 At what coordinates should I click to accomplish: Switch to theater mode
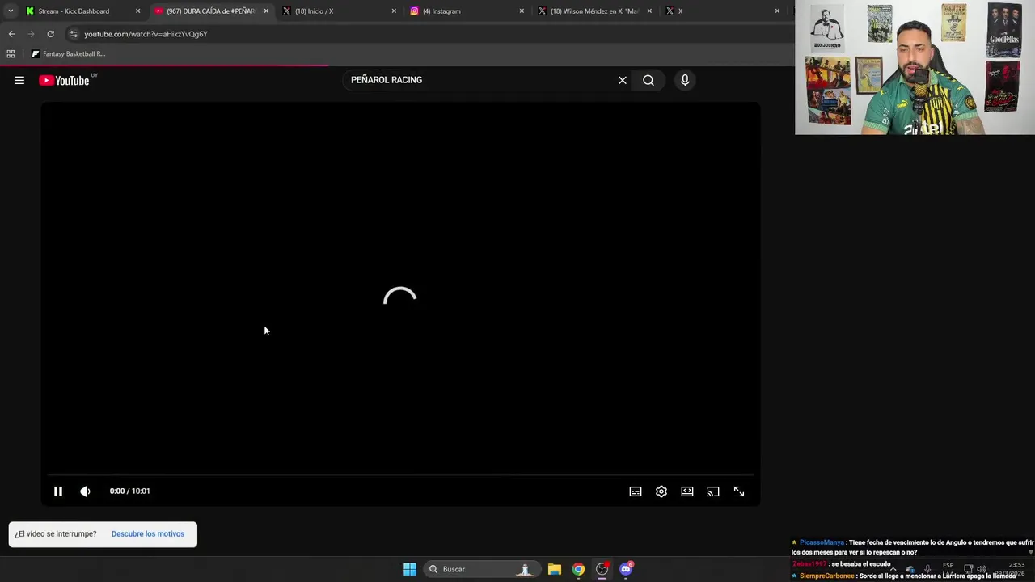687,491
